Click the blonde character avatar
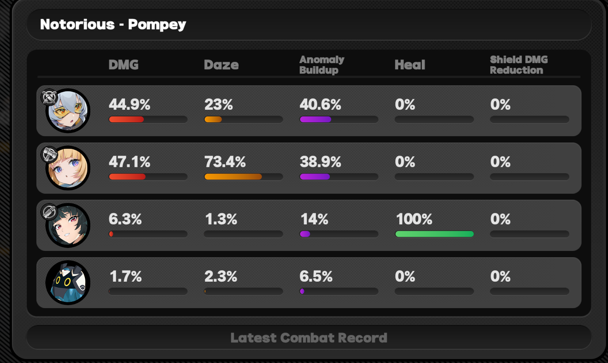Image resolution: width=608 pixels, height=363 pixels. (68, 168)
